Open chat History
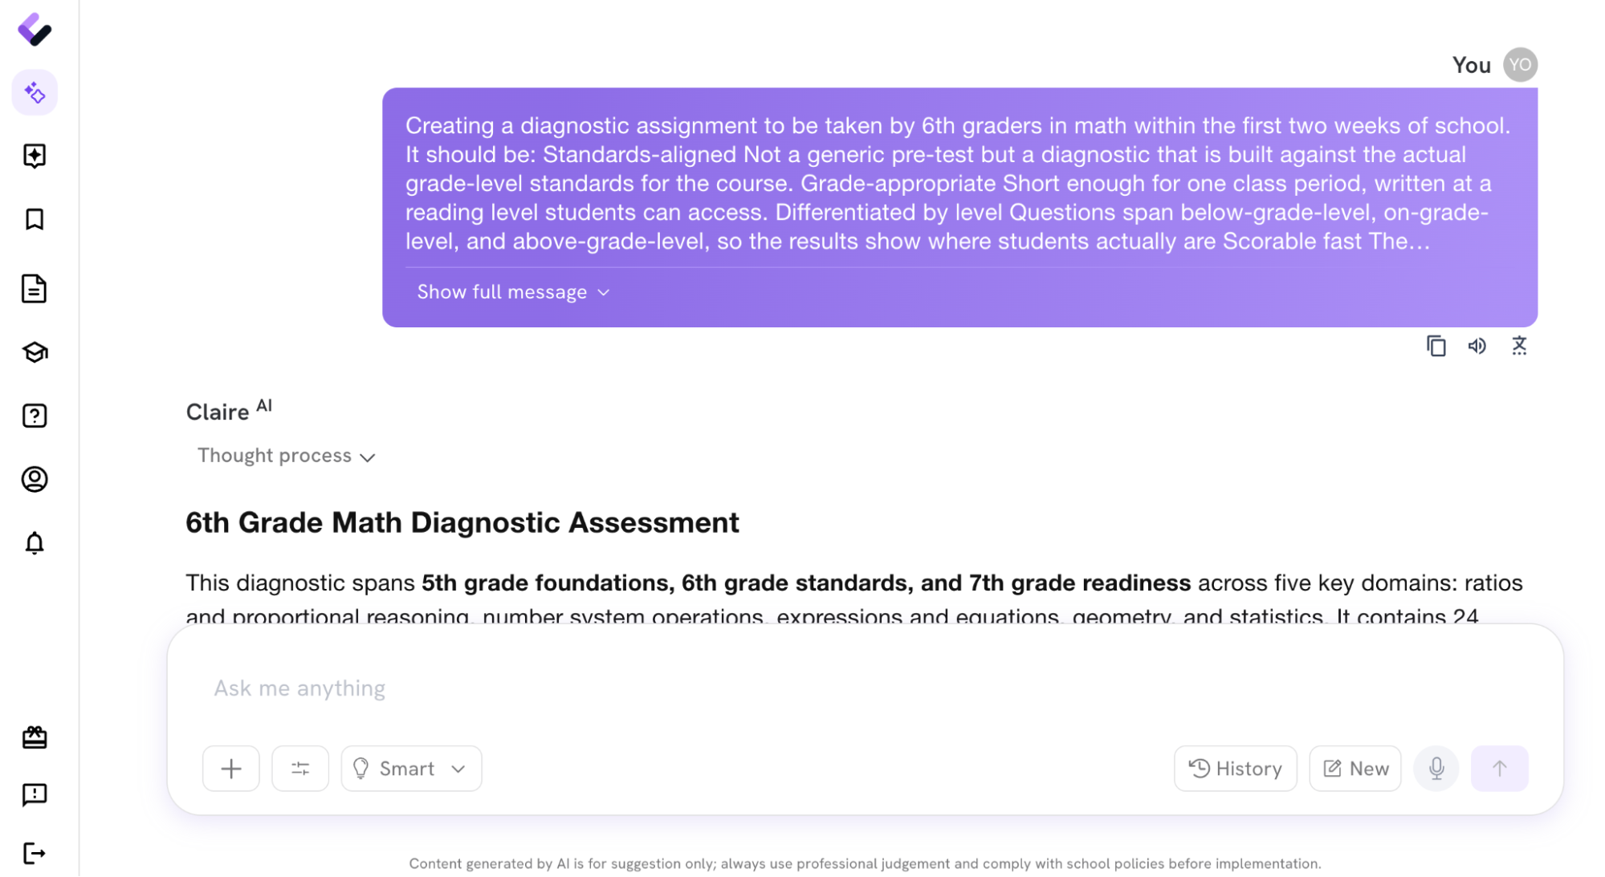Screen dimensions: 1605x877 (x=1235, y=769)
